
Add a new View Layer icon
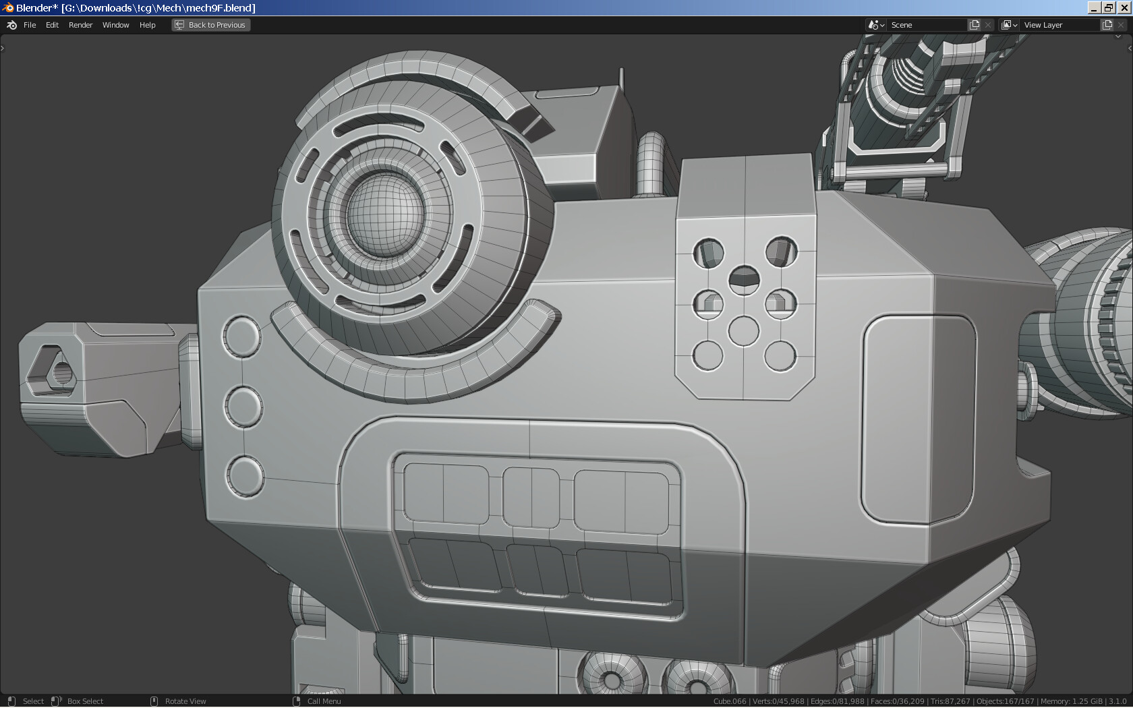point(1107,25)
